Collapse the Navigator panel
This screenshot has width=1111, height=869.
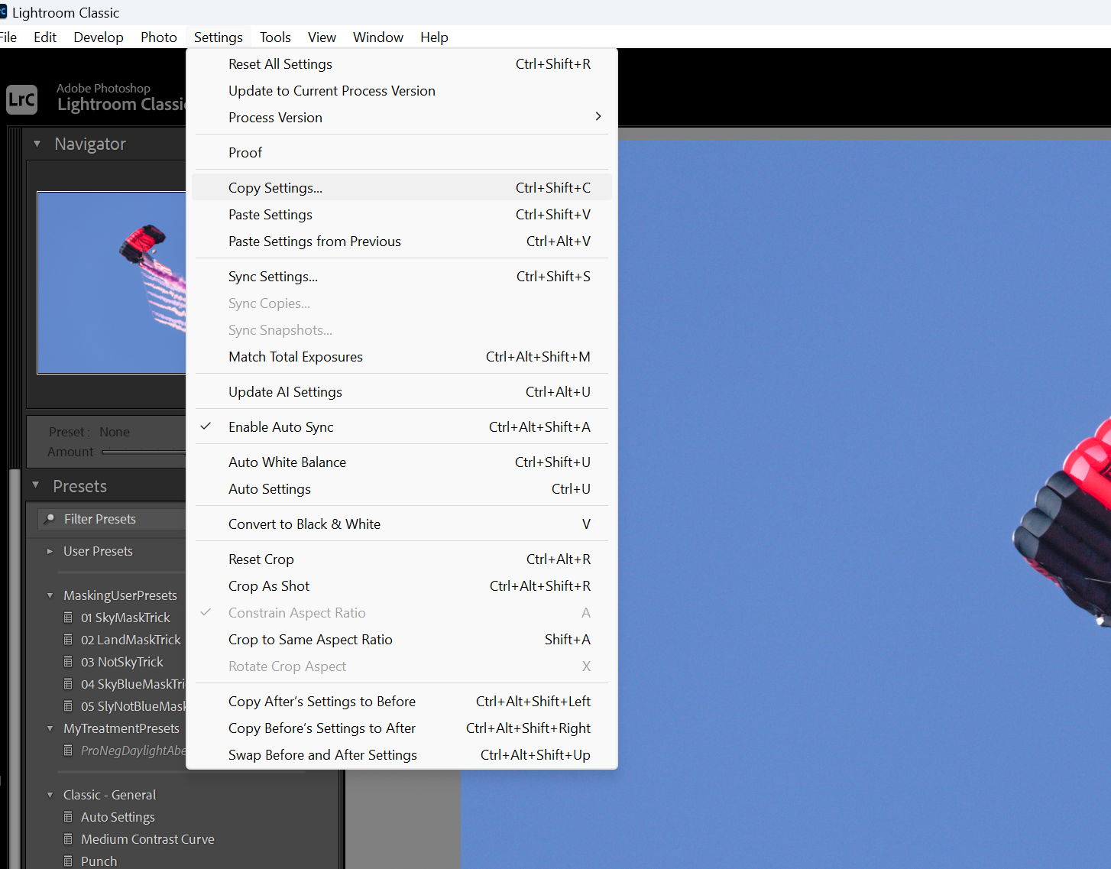pos(36,143)
